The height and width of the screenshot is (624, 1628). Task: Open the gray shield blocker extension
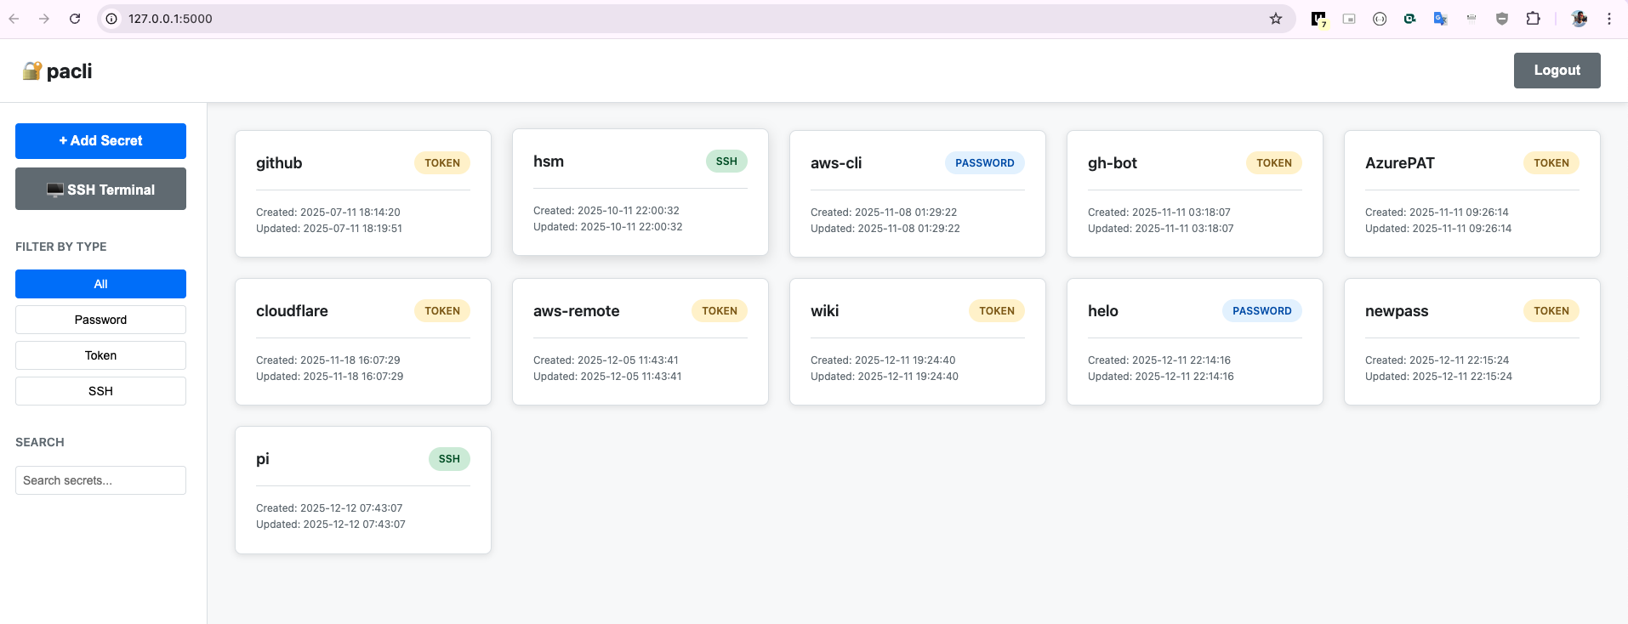pos(1502,19)
